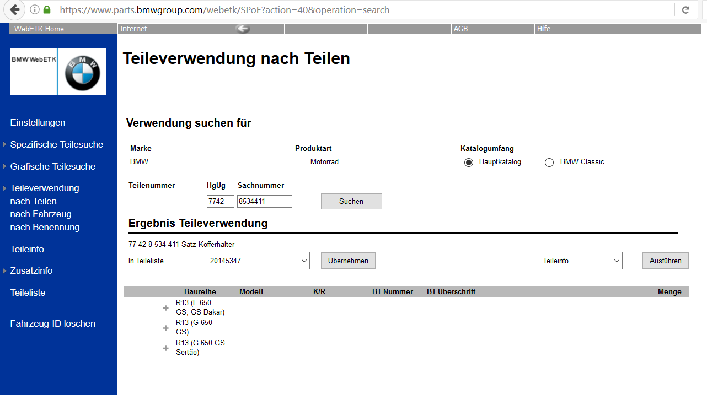This screenshot has height=395, width=707.
Task: Click the Sachnummer input field
Action: pyautogui.click(x=264, y=202)
